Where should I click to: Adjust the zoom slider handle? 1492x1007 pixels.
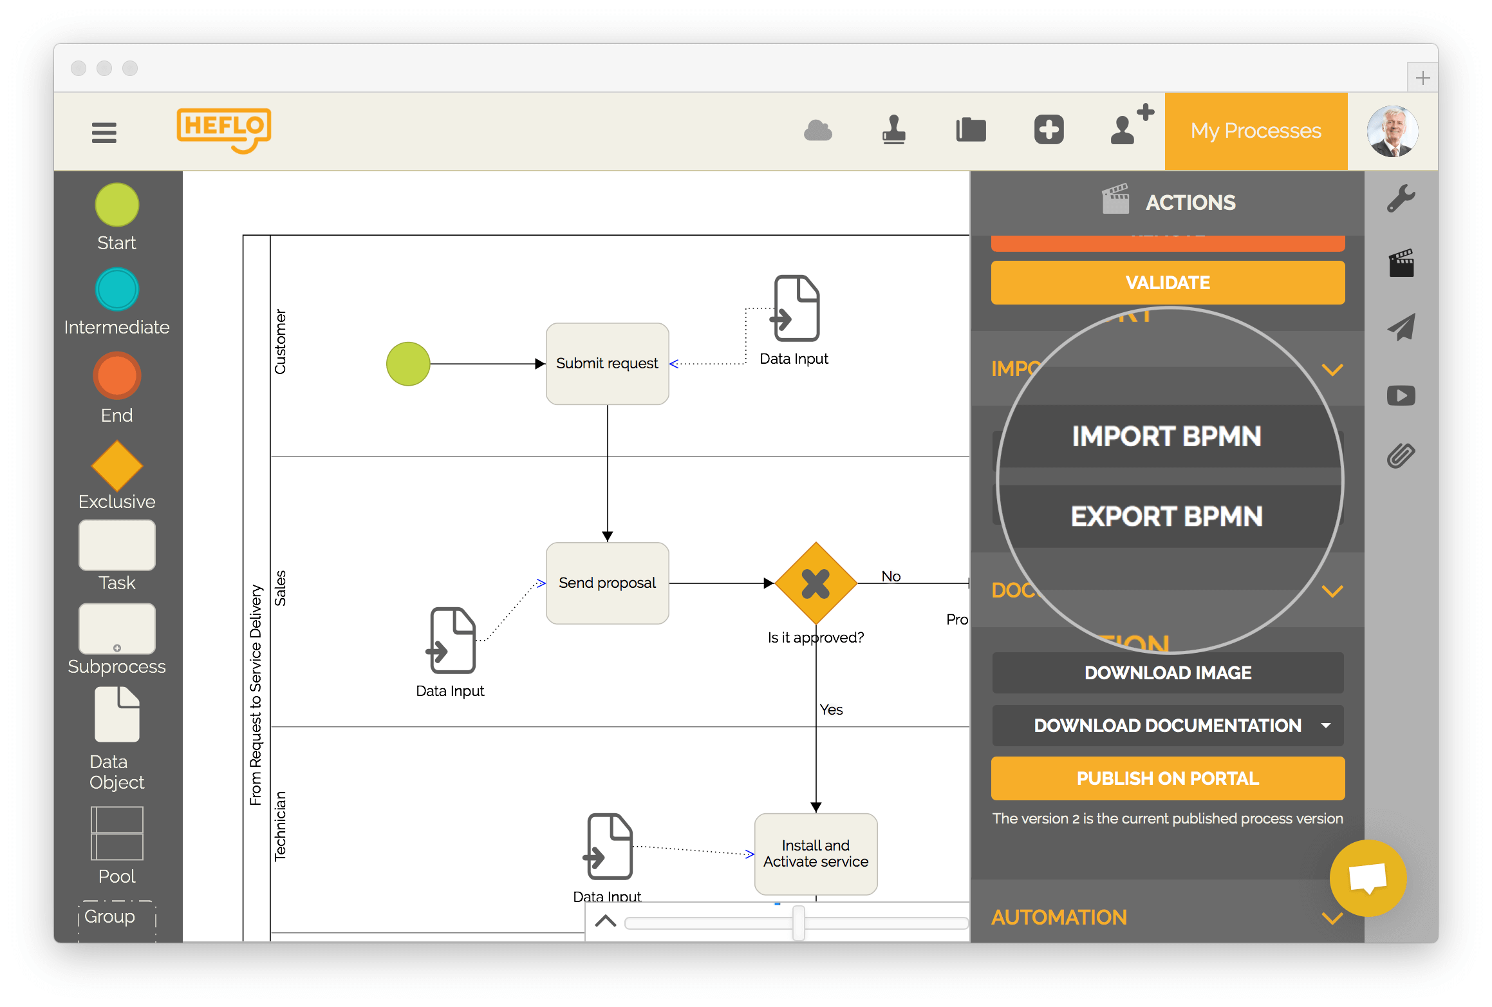799,923
